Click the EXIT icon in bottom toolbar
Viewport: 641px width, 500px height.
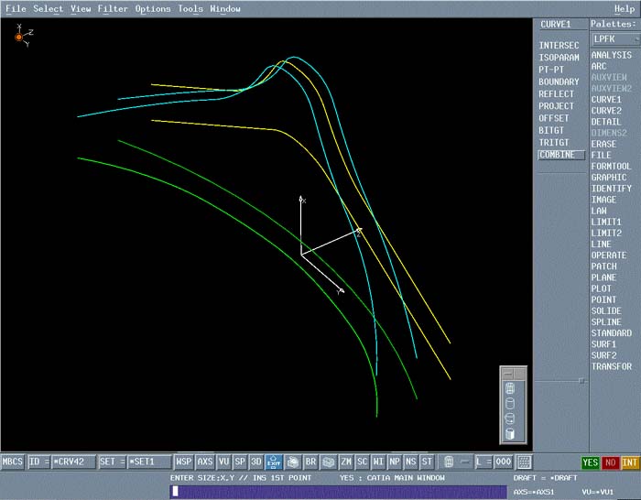[x=274, y=462]
